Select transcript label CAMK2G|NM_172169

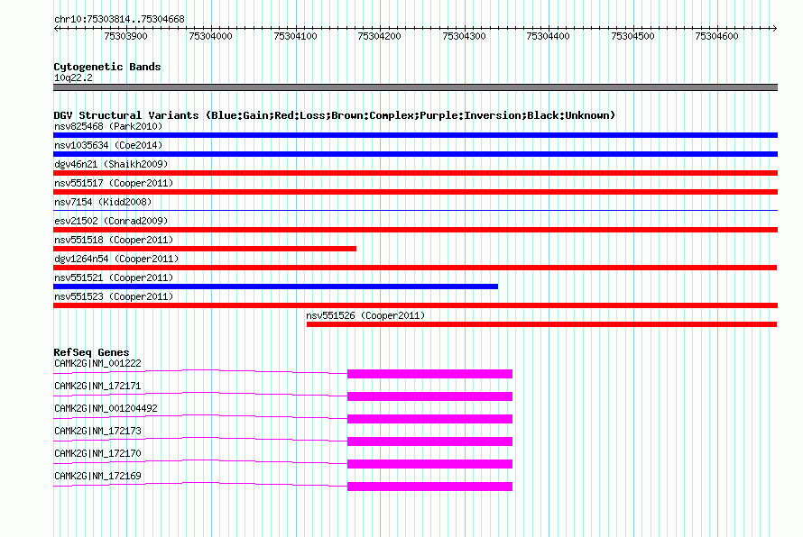[97, 476]
